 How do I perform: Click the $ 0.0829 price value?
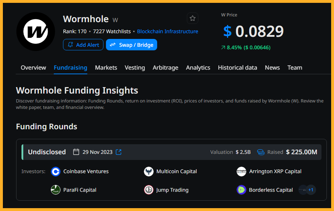(253, 31)
